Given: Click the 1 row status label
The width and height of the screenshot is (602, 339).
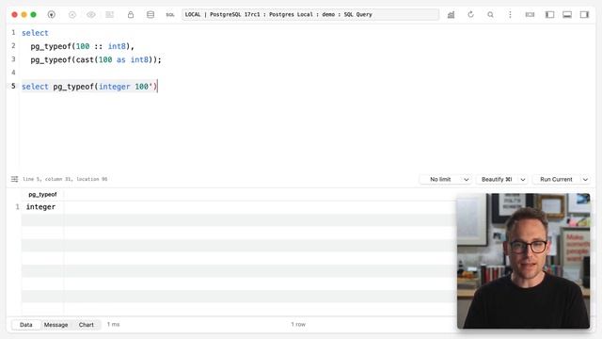Looking at the screenshot, I should click(x=298, y=324).
